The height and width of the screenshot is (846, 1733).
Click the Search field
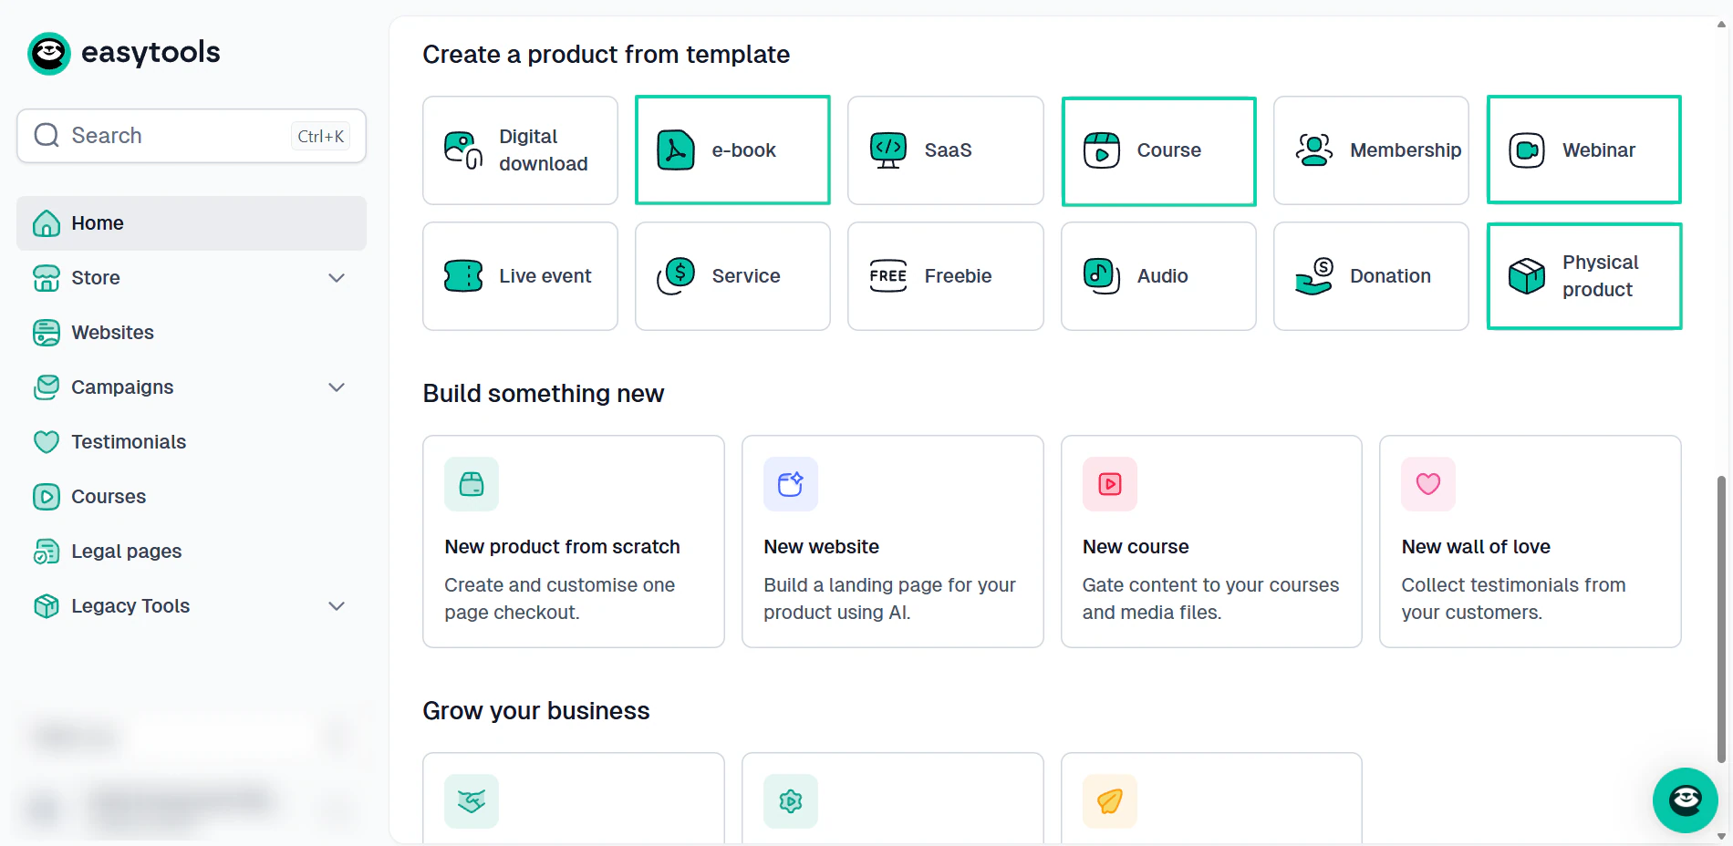pos(192,136)
